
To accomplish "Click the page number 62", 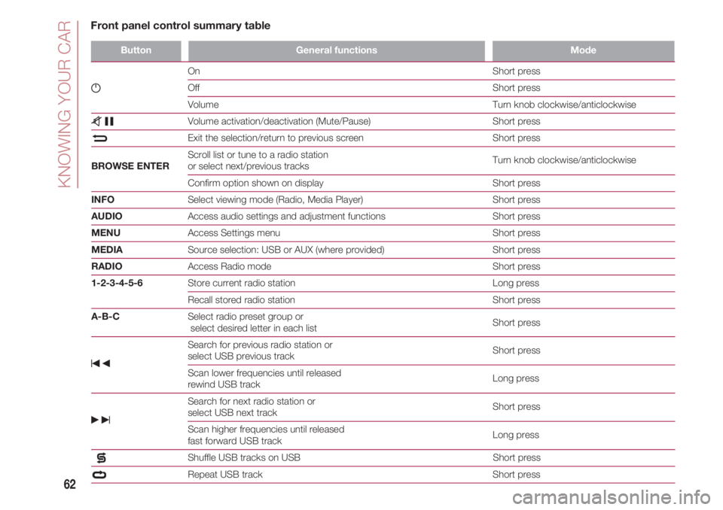I will [x=69, y=484].
